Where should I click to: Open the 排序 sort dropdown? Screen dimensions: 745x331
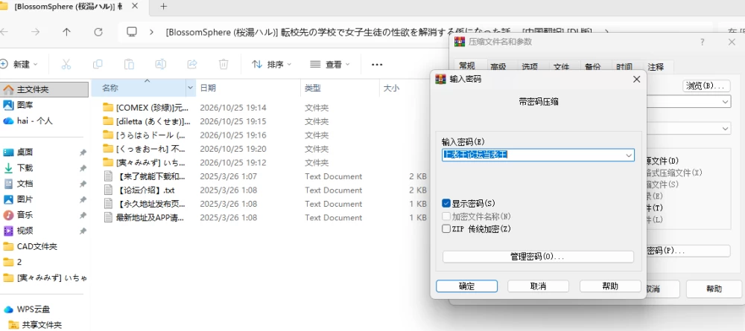click(272, 65)
